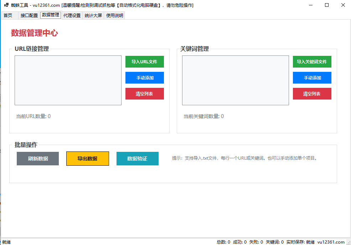
Task: Click the teal 数据验证 button
Action: point(137,159)
